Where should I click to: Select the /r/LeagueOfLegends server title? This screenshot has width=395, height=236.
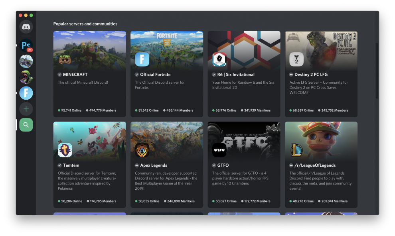click(315, 165)
